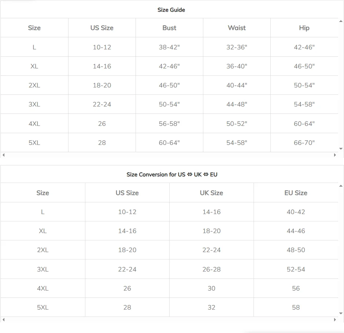The height and width of the screenshot is (333, 344).
Task: Select the 3XL row in Size Guide
Action: [34, 104]
